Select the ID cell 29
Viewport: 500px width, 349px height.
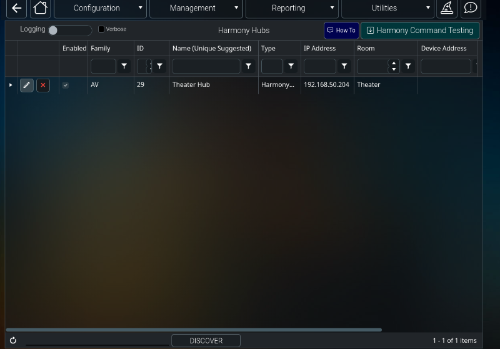[151, 85]
